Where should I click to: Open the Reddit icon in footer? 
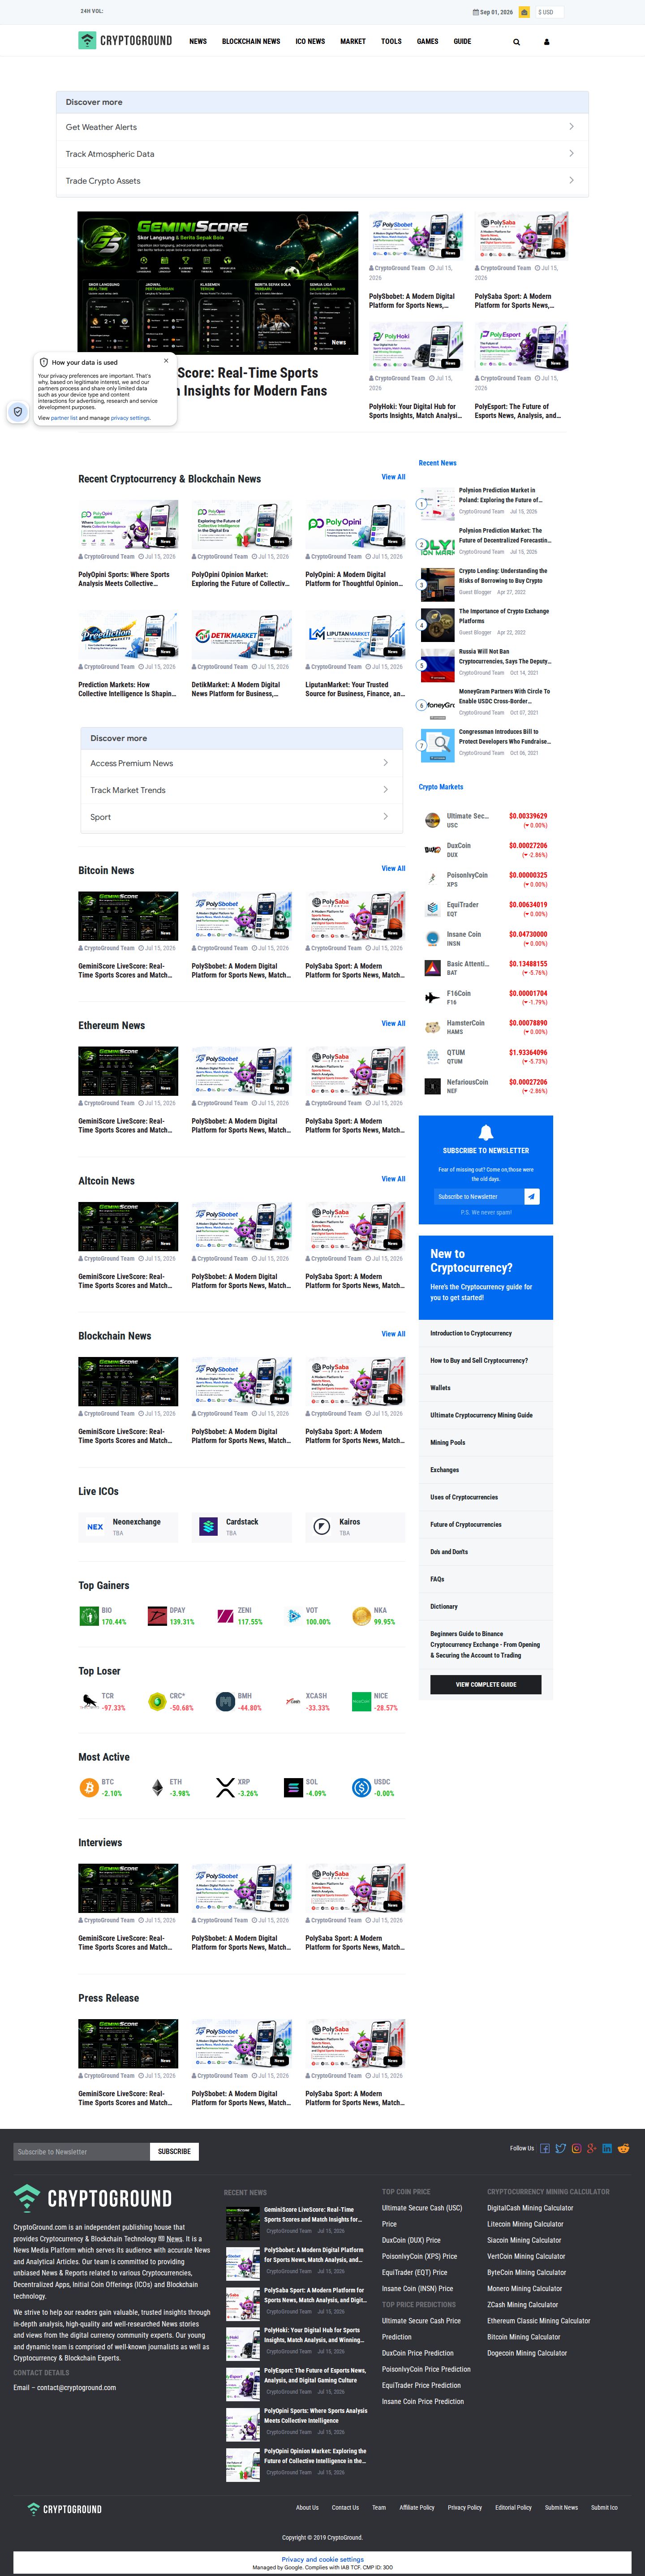tap(624, 2148)
